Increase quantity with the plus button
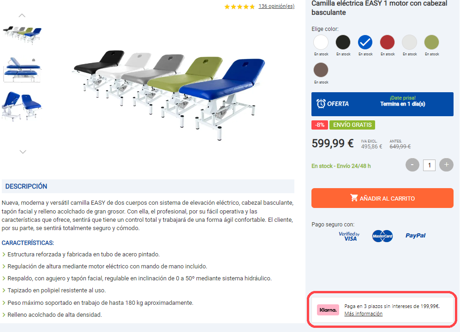This screenshot has height=332, width=460. [x=446, y=165]
